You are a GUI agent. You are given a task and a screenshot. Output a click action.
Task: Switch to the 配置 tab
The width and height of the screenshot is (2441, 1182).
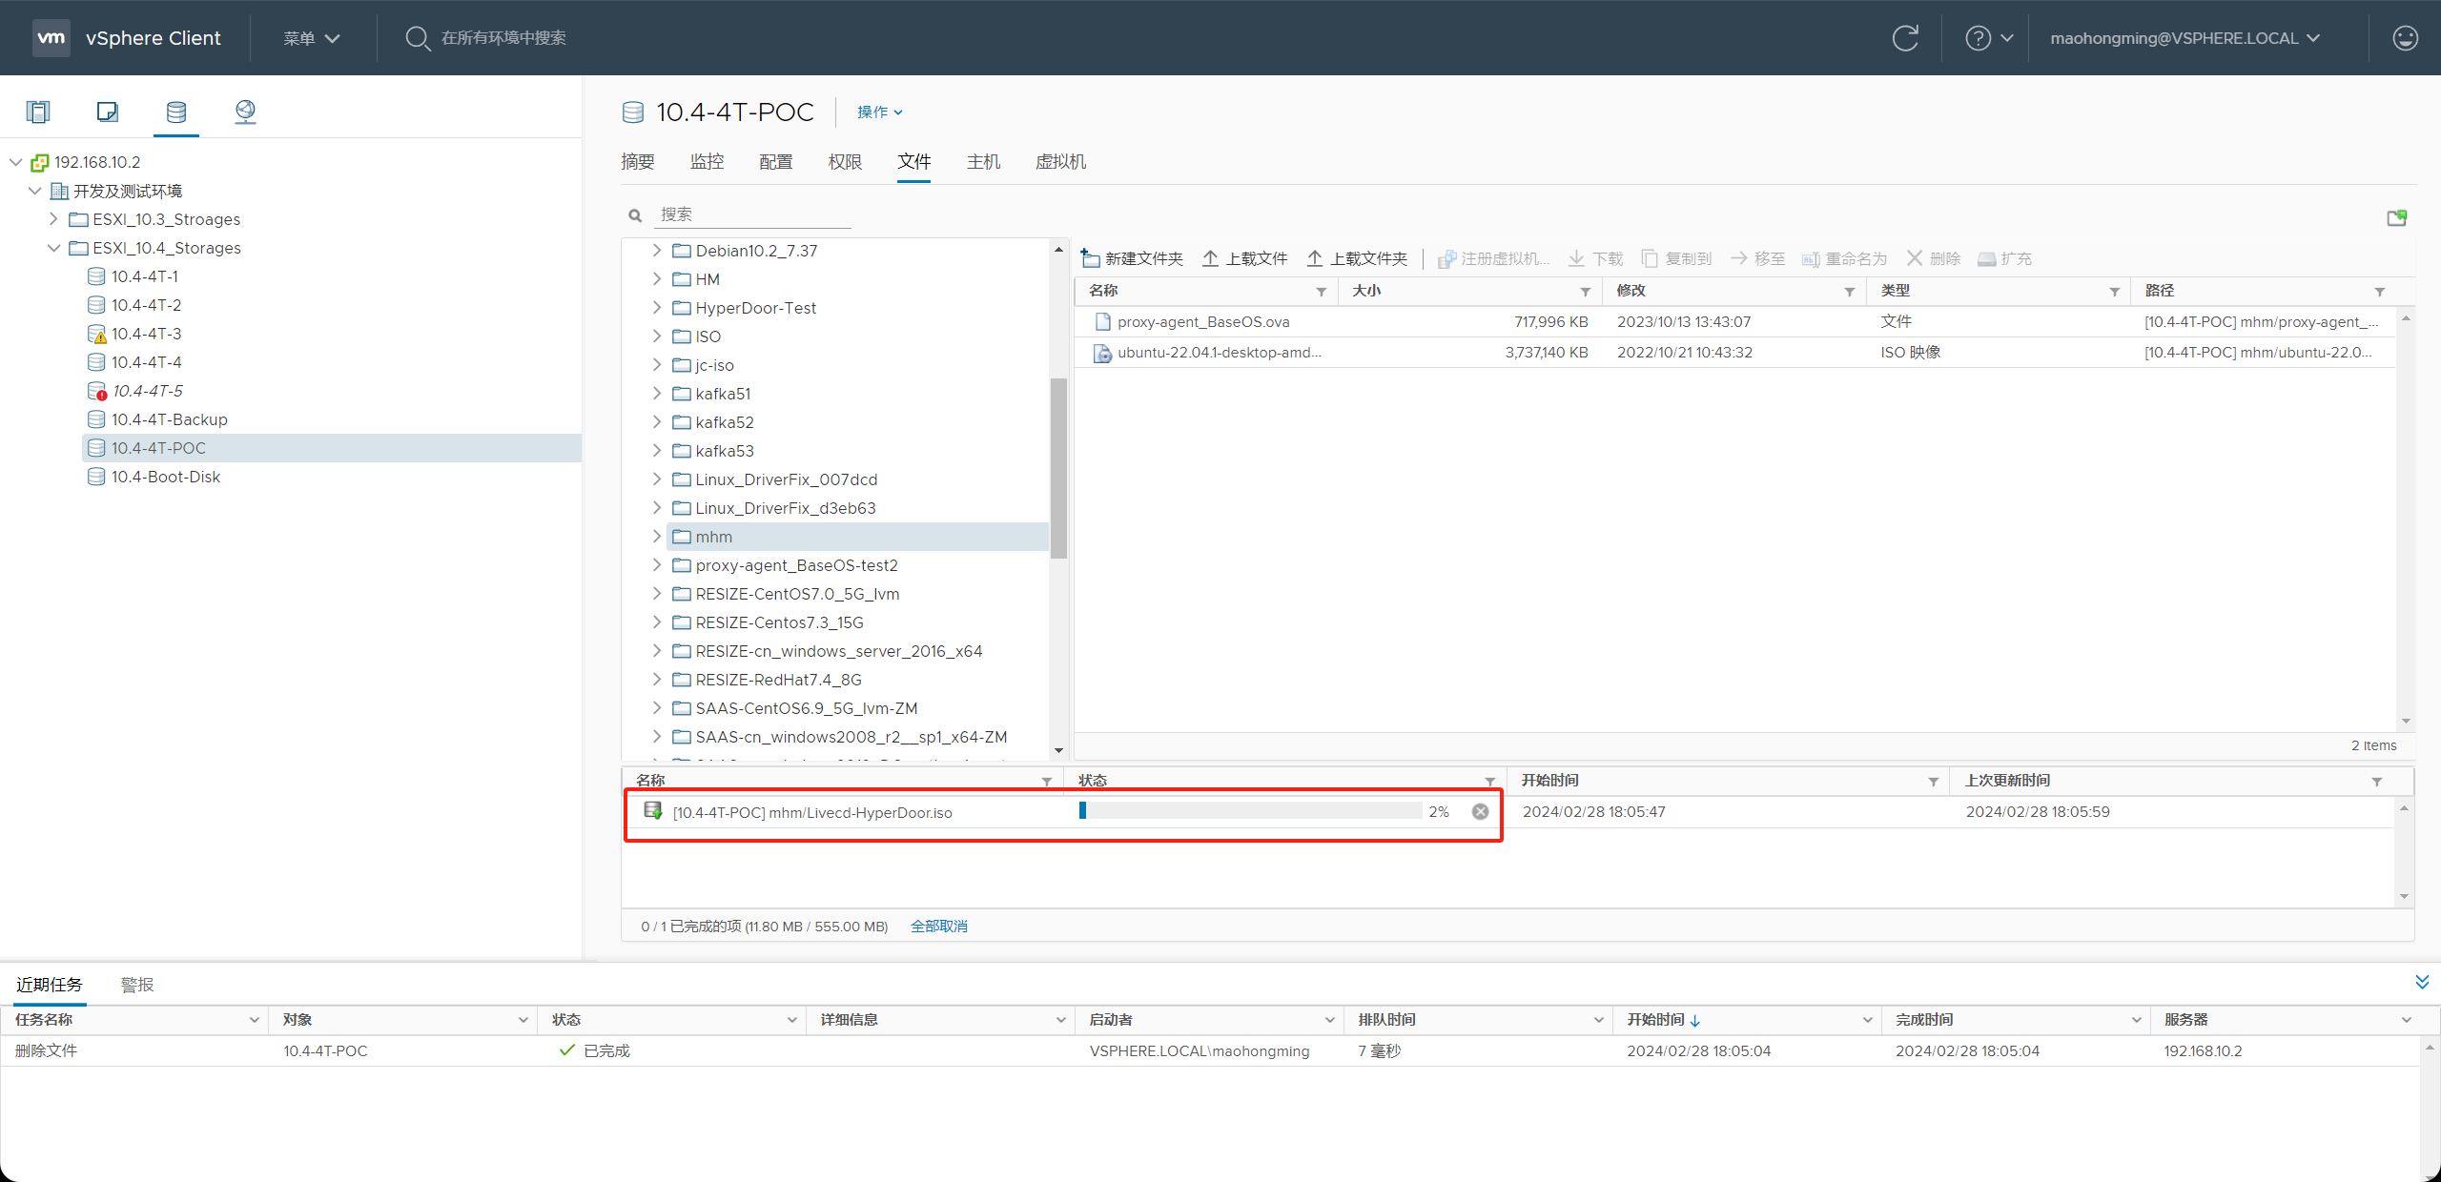tap(776, 162)
